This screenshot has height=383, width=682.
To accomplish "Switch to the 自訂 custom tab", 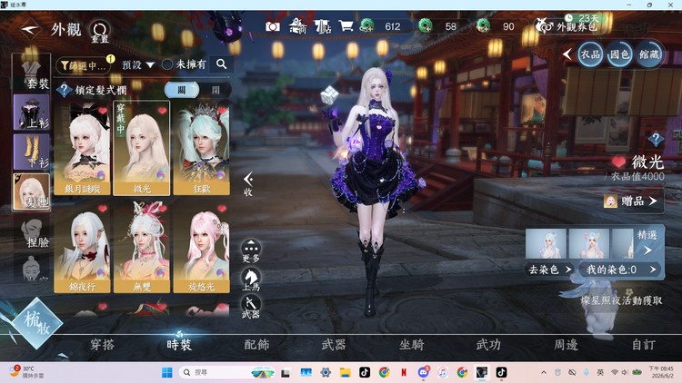I will click(x=643, y=345).
